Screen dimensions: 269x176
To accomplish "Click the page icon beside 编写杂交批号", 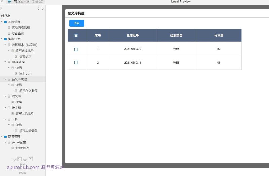I will click(x=16, y=91).
